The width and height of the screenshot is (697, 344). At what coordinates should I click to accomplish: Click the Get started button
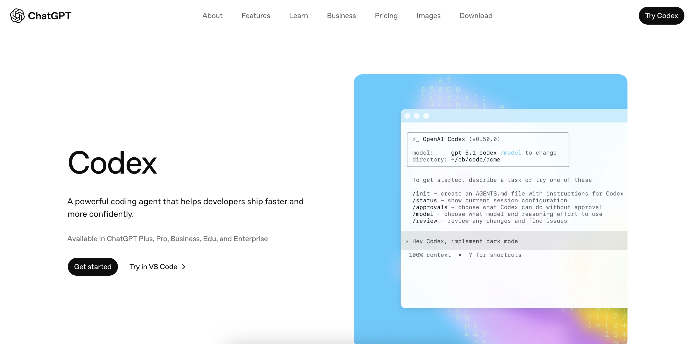coord(93,267)
